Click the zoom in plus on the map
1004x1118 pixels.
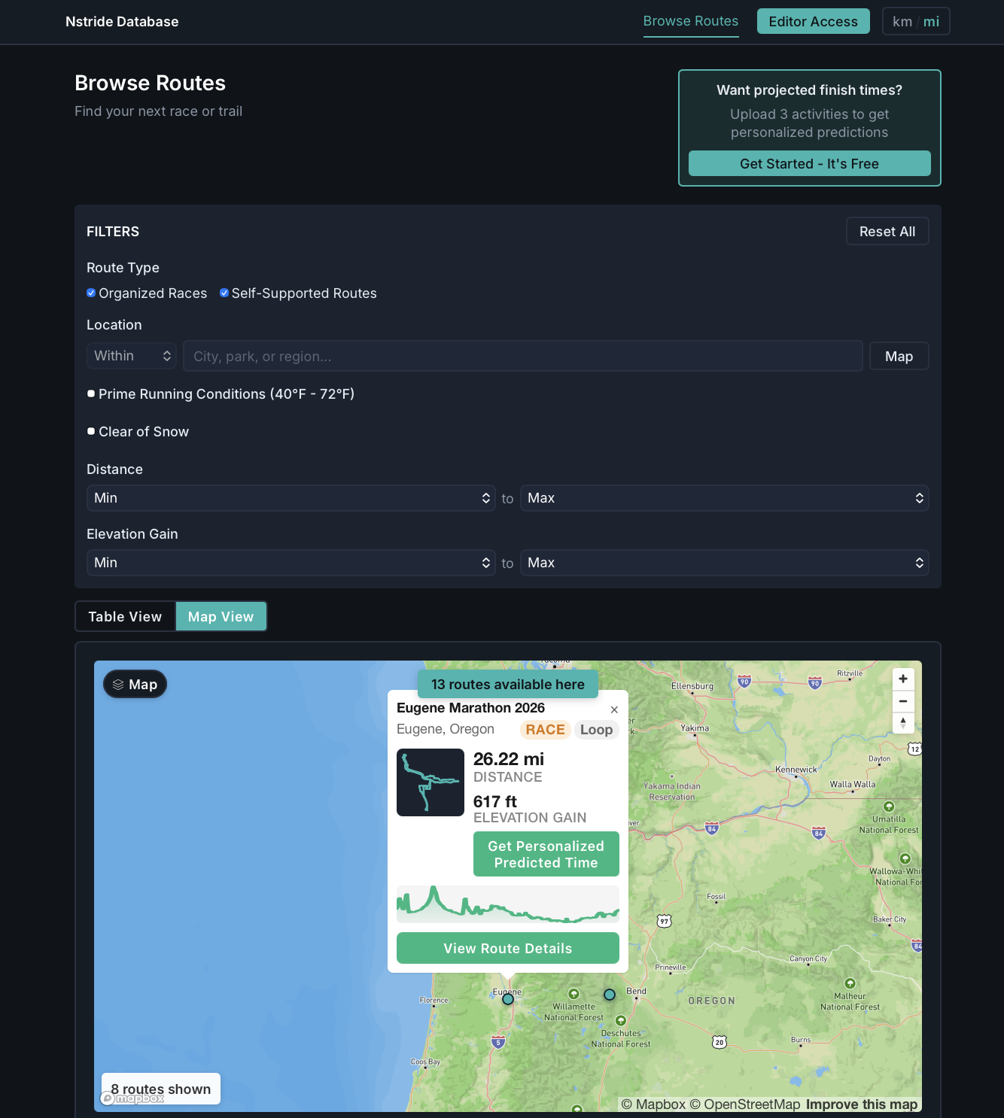tap(903, 678)
